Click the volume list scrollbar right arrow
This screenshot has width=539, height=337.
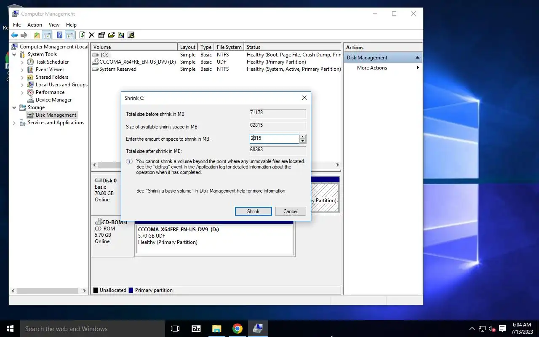tap(337, 165)
